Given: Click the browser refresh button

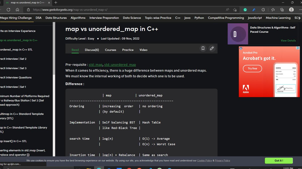Looking at the screenshot, I should pos(8,10).
